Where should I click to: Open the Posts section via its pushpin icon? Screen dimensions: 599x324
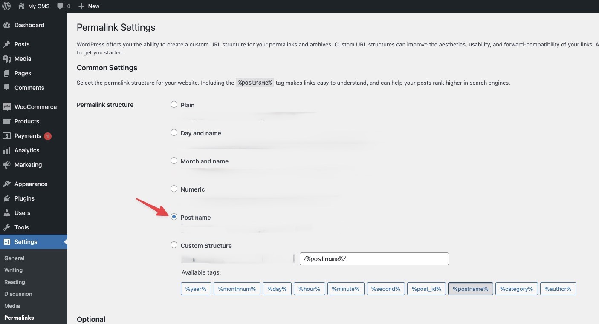click(x=7, y=44)
